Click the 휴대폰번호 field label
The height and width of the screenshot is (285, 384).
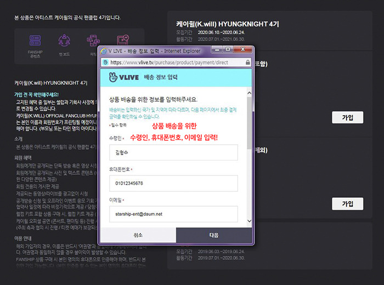120,169
